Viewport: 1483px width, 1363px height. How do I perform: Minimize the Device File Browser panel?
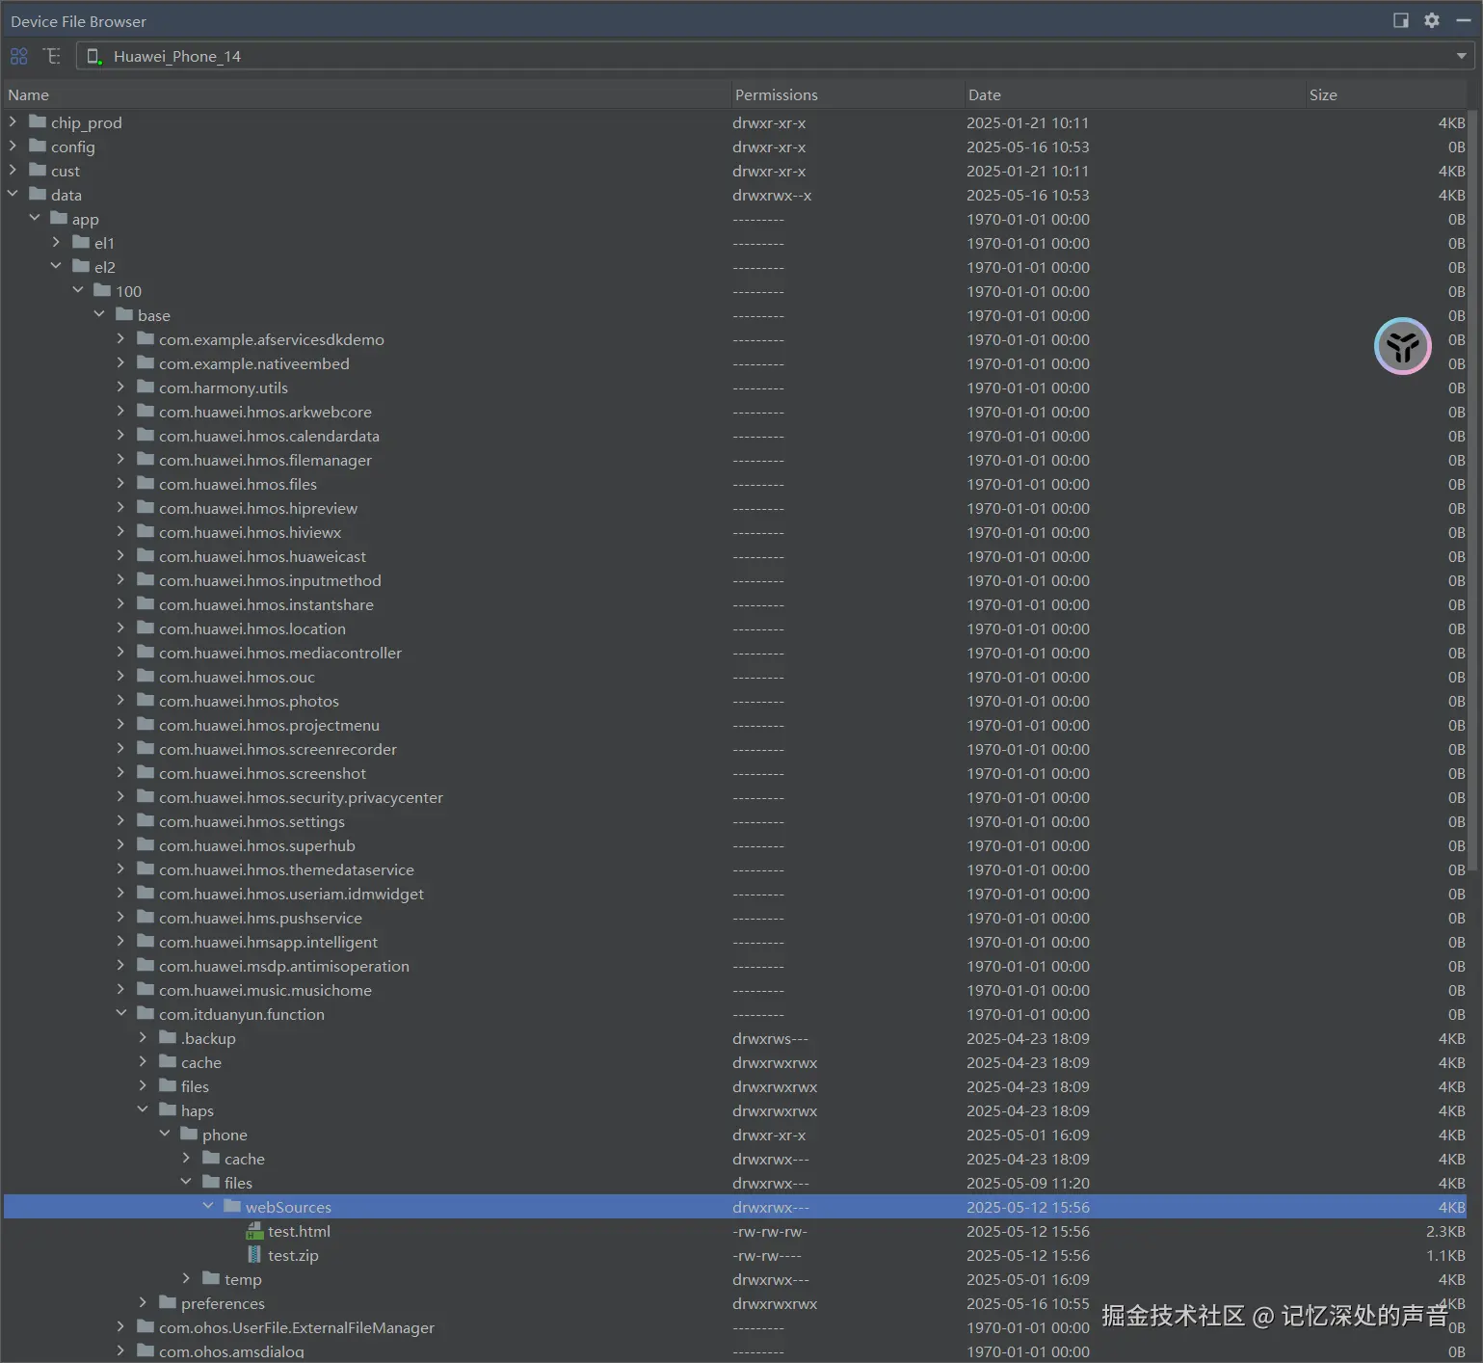tap(1463, 20)
